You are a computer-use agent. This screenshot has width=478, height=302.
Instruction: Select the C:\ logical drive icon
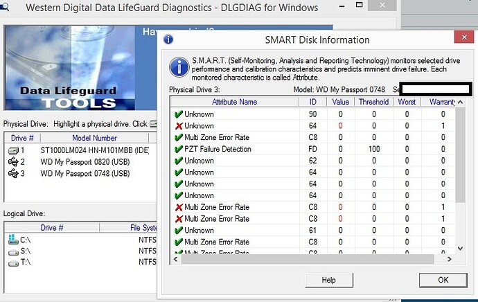(x=12, y=239)
